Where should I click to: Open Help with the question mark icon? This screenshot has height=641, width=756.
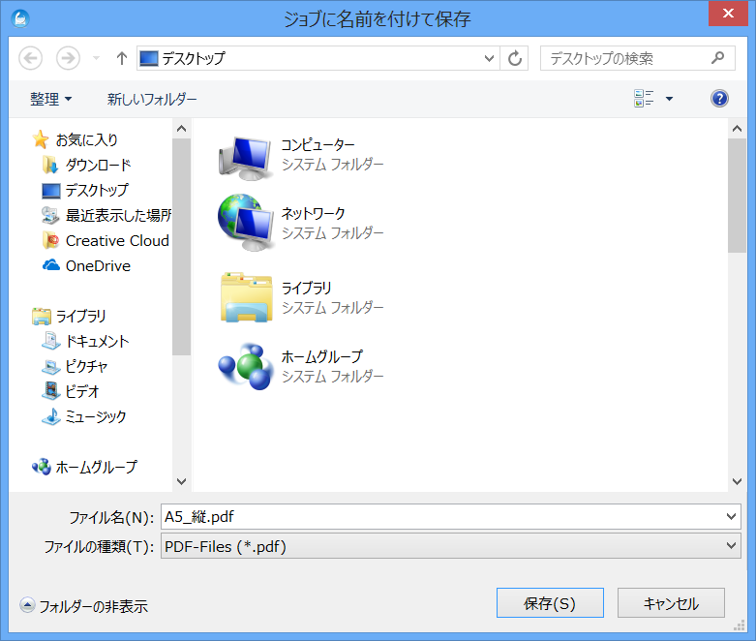pyautogui.click(x=719, y=99)
